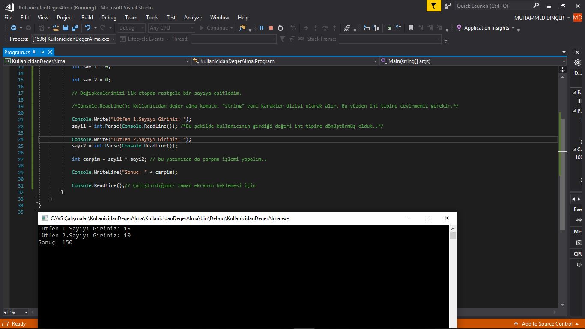Click the Save All toolbar icon

click(75, 28)
